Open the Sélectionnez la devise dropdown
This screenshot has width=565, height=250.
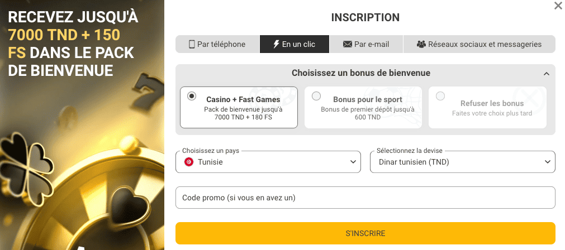point(463,162)
